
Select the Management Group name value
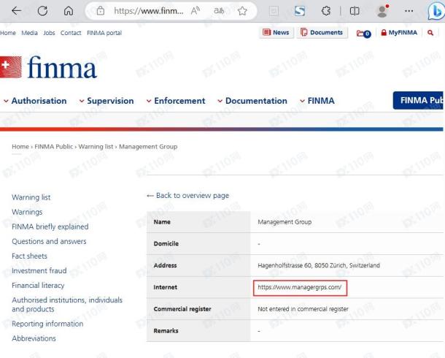point(285,222)
